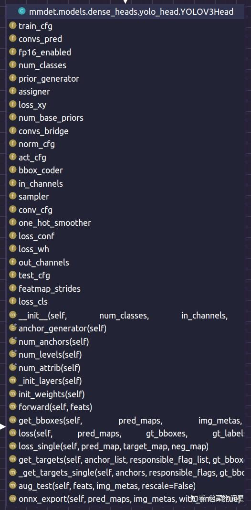Select the fp16_enabled field entry

125,52
